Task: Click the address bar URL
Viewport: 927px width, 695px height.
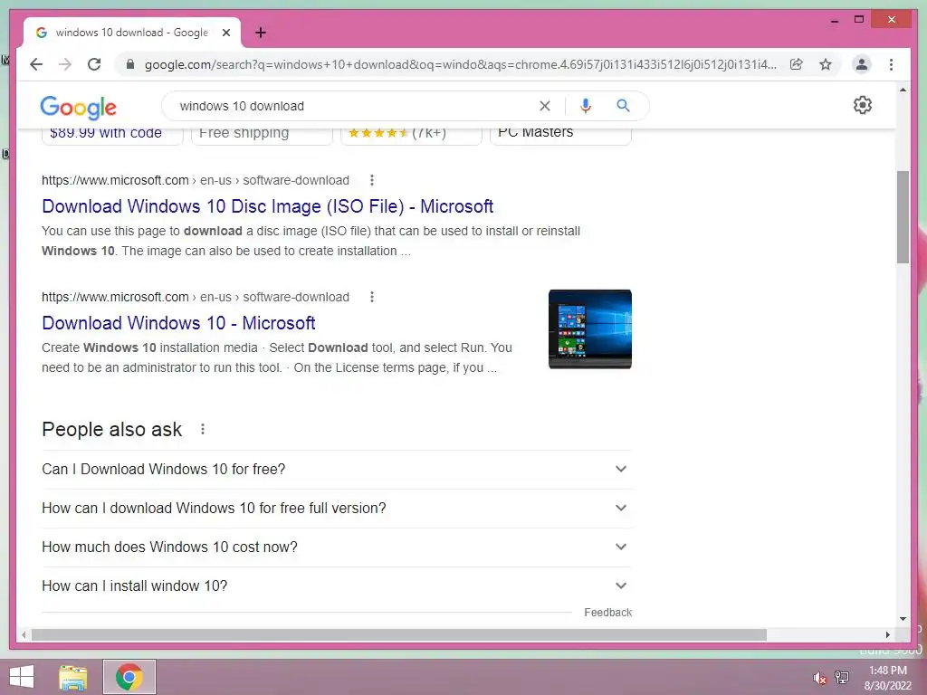Action: [461, 64]
